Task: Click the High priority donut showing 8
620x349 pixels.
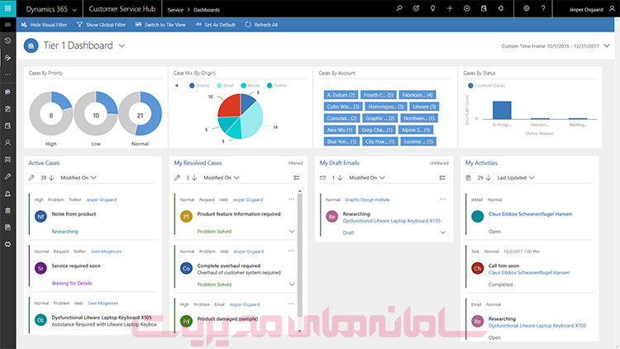Action: (x=51, y=114)
